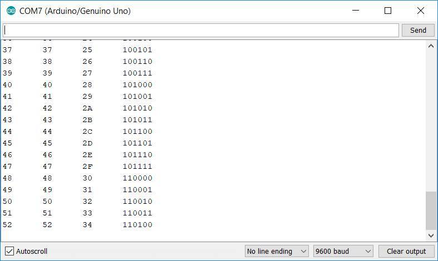
Task: Click hex value 29
Action: tap(87, 97)
